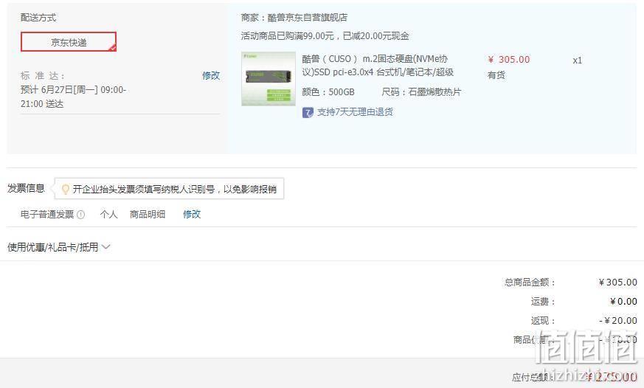Click the 运费 ¥0.00 value
The image size is (644, 388).
tap(623, 302)
